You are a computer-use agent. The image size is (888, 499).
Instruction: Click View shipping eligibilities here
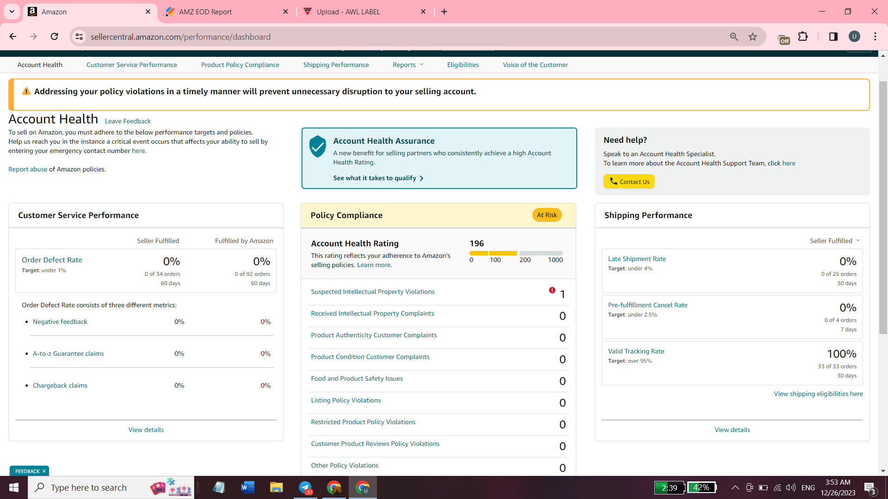click(818, 394)
